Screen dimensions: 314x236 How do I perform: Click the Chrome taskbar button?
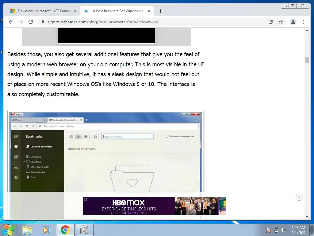65,230
